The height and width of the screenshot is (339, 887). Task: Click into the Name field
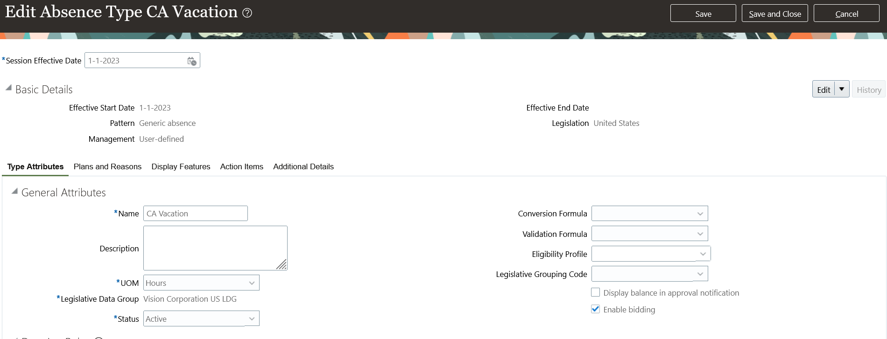tap(196, 214)
